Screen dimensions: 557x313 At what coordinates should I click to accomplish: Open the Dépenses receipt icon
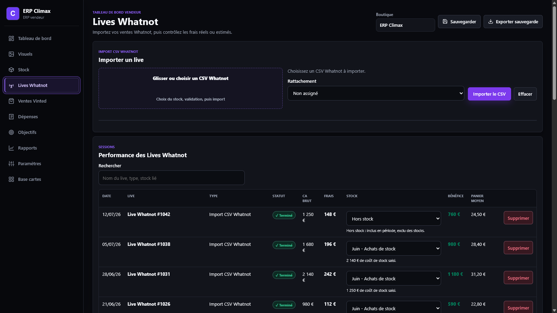pyautogui.click(x=11, y=117)
